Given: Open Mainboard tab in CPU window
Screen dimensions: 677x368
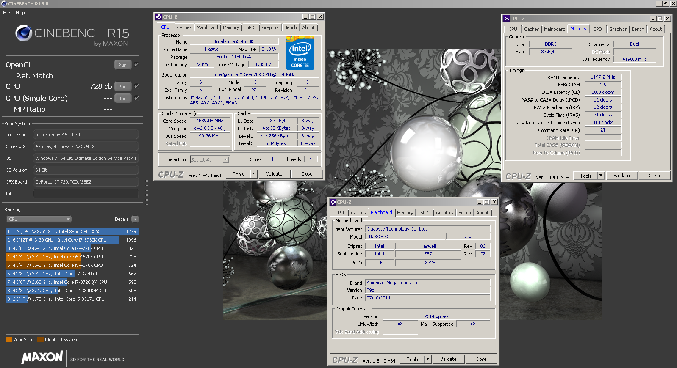Looking at the screenshot, I should click(207, 27).
